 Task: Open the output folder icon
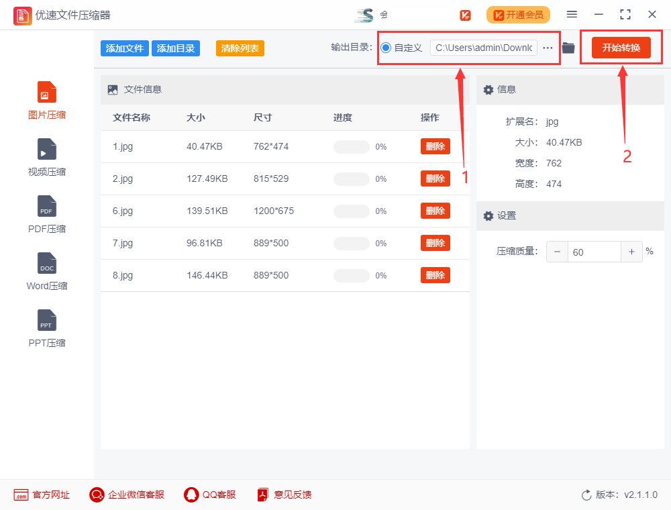(x=568, y=48)
